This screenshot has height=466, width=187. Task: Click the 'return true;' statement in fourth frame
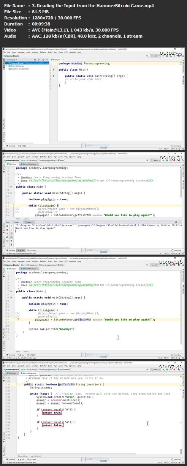tap(51, 412)
